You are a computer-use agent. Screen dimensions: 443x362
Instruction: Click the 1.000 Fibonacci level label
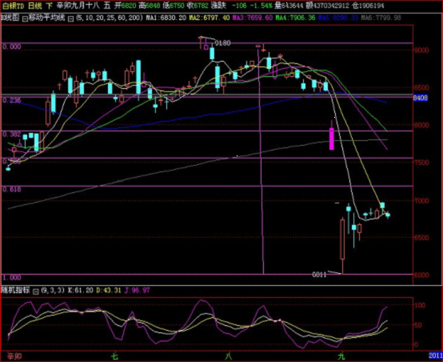click(11, 277)
